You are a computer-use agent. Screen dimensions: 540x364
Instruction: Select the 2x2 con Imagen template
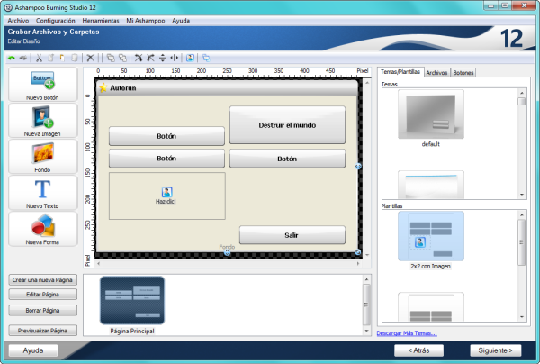(x=431, y=236)
